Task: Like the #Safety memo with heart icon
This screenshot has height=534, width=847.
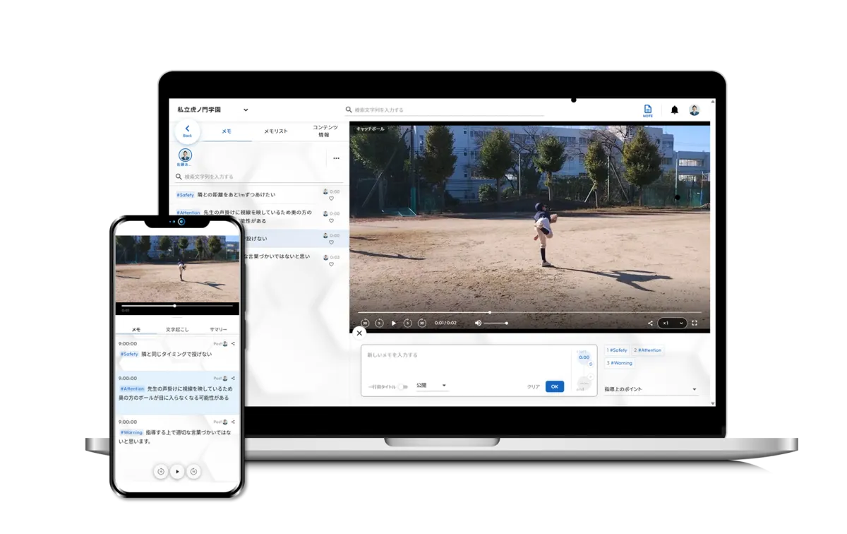Action: tap(331, 198)
